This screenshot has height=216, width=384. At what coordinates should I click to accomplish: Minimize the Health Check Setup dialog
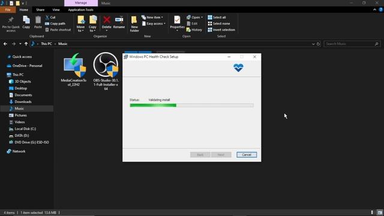pos(229,57)
